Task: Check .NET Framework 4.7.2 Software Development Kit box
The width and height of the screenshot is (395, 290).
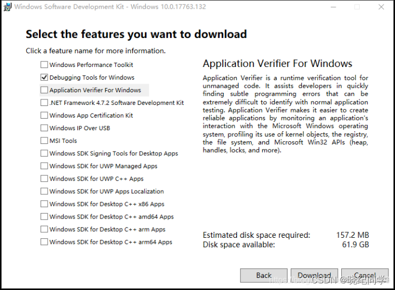Action: tap(44, 102)
